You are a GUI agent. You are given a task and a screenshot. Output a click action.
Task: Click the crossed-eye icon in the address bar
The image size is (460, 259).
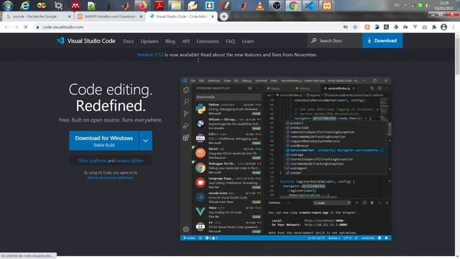(x=346, y=27)
